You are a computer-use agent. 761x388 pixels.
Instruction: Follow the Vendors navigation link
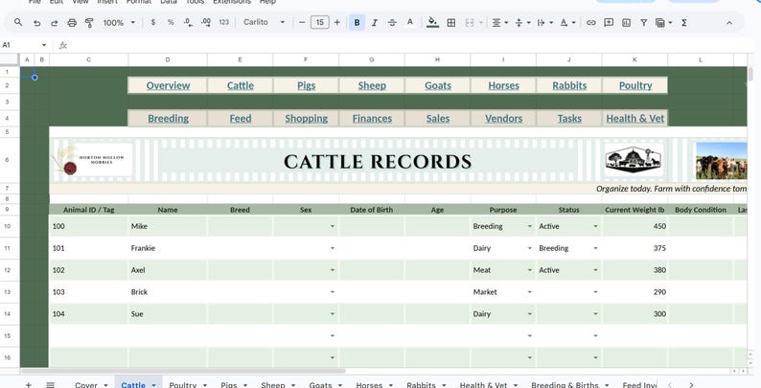[503, 119]
